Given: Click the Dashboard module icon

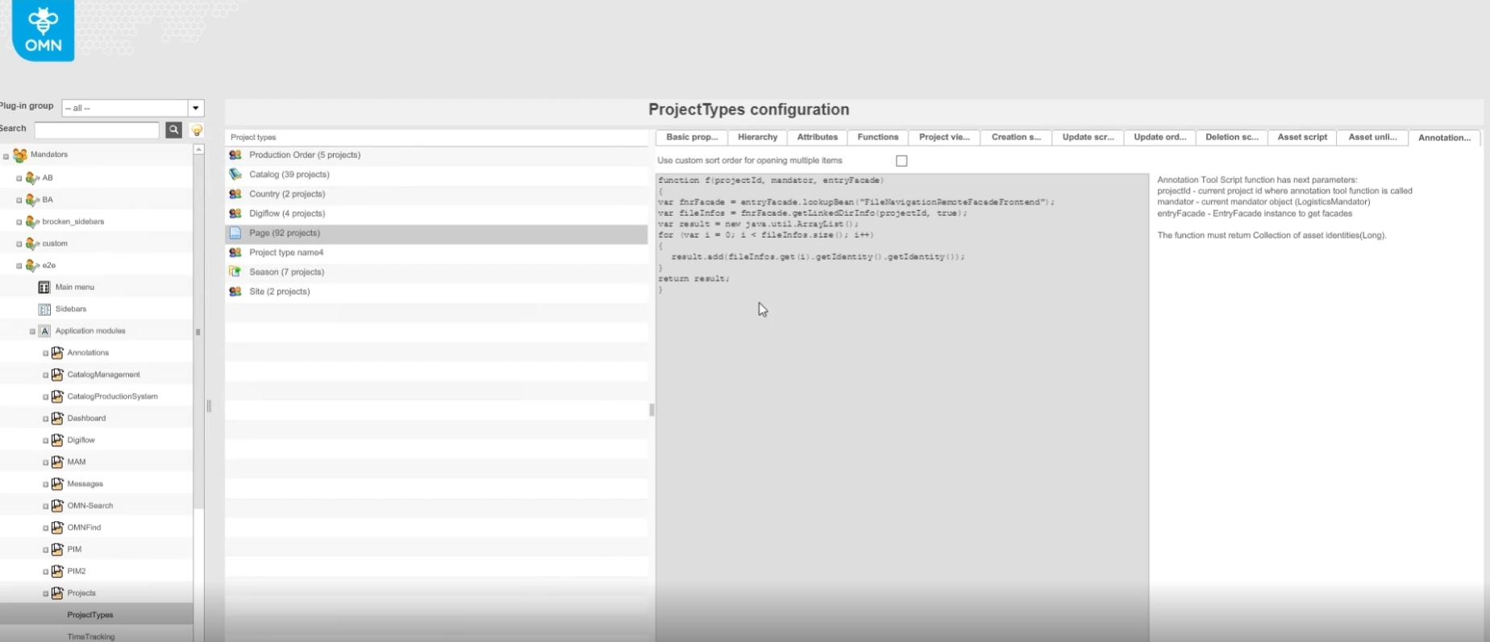Looking at the screenshot, I should pos(57,418).
